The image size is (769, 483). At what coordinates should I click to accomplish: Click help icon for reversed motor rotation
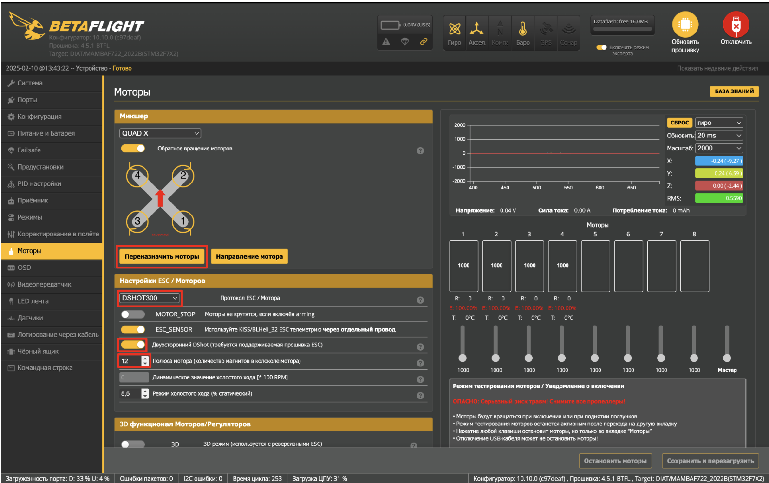coord(420,150)
